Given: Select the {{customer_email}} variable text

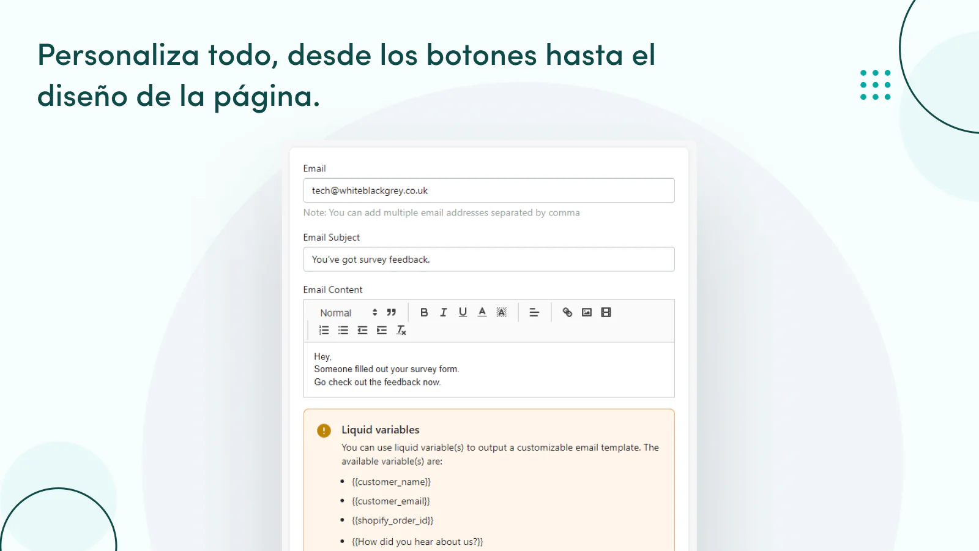Looking at the screenshot, I should click(391, 501).
